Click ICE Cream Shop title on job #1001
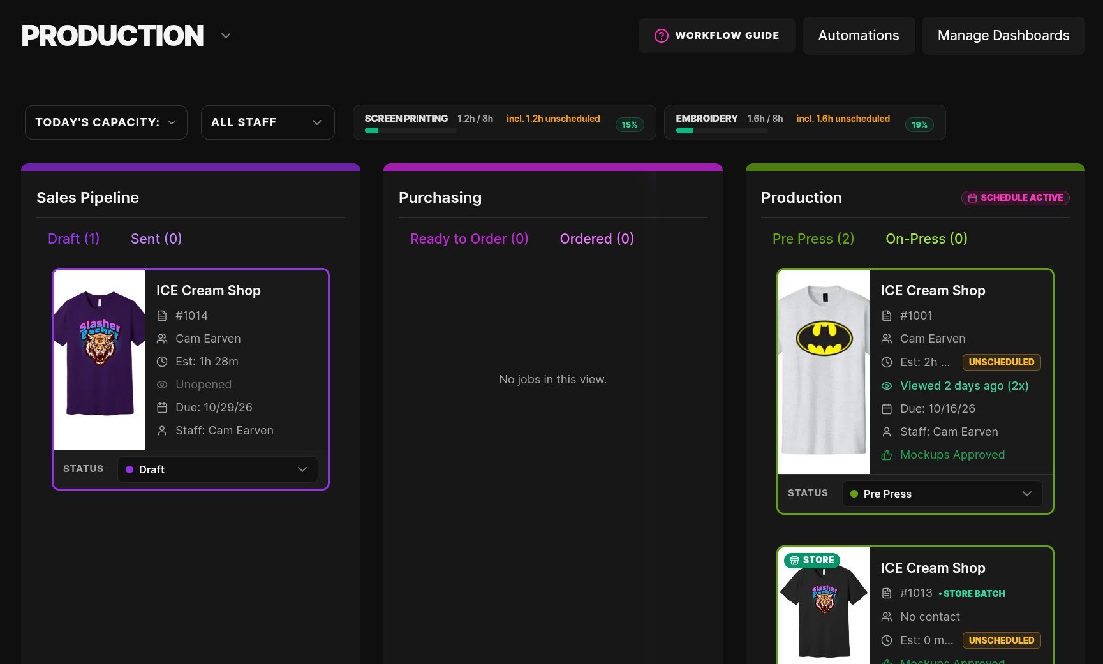 click(933, 291)
